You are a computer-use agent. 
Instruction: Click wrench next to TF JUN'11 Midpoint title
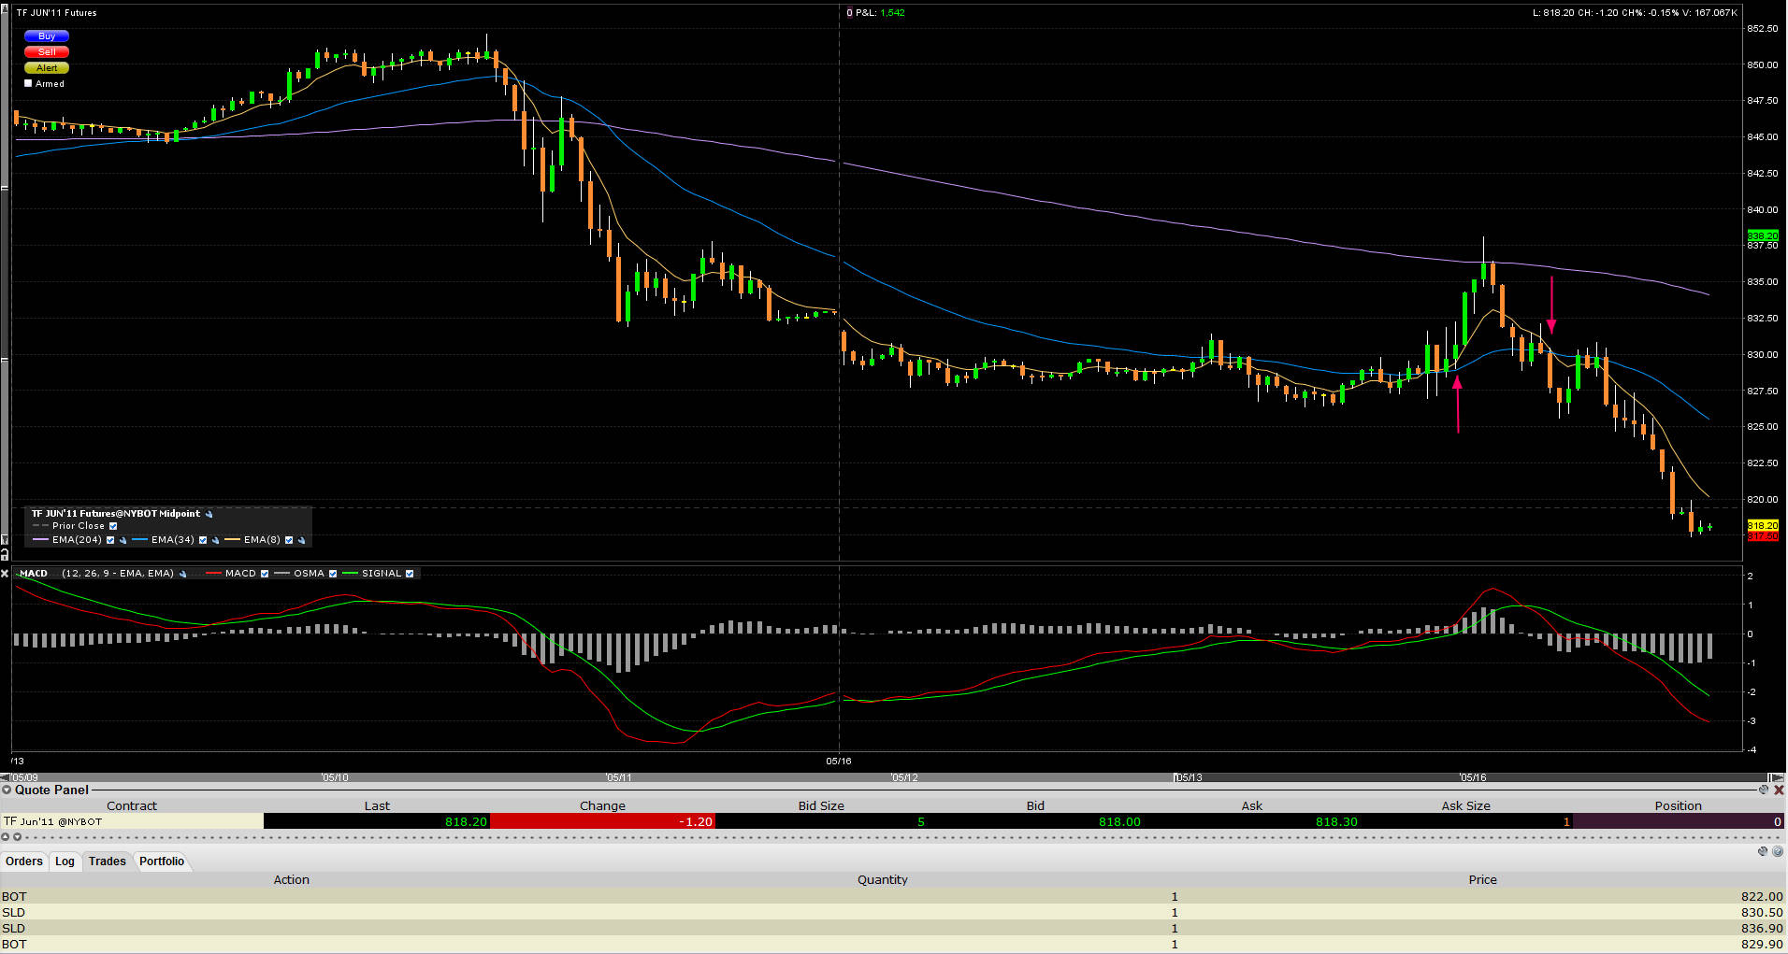pyautogui.click(x=209, y=514)
